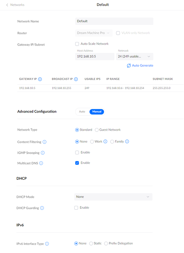Select Family content filtering
The width and height of the screenshot is (184, 253).
[112, 142]
